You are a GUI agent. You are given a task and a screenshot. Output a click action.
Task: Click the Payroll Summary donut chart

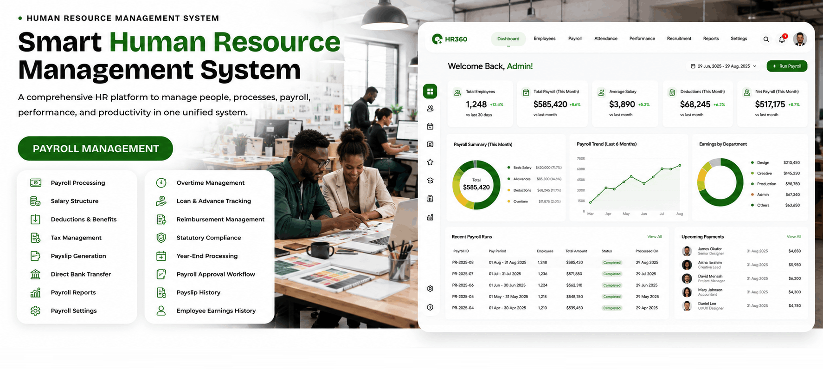click(x=476, y=185)
